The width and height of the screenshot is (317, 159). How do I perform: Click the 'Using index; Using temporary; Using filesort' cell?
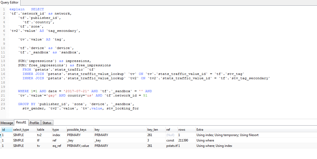[x=227, y=135]
